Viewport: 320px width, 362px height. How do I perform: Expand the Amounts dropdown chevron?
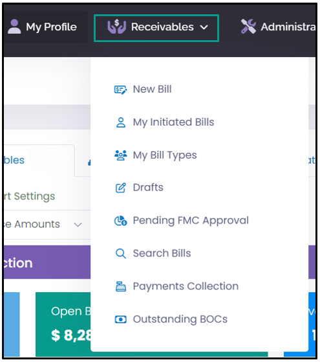point(78,225)
